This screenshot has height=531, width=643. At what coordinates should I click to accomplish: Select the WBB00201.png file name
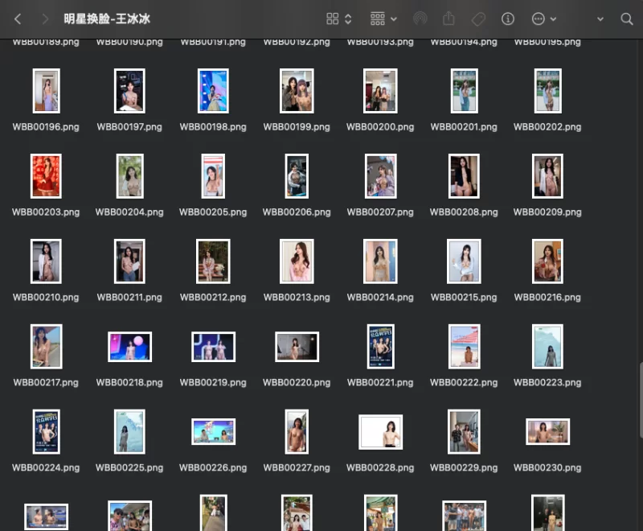[464, 127]
